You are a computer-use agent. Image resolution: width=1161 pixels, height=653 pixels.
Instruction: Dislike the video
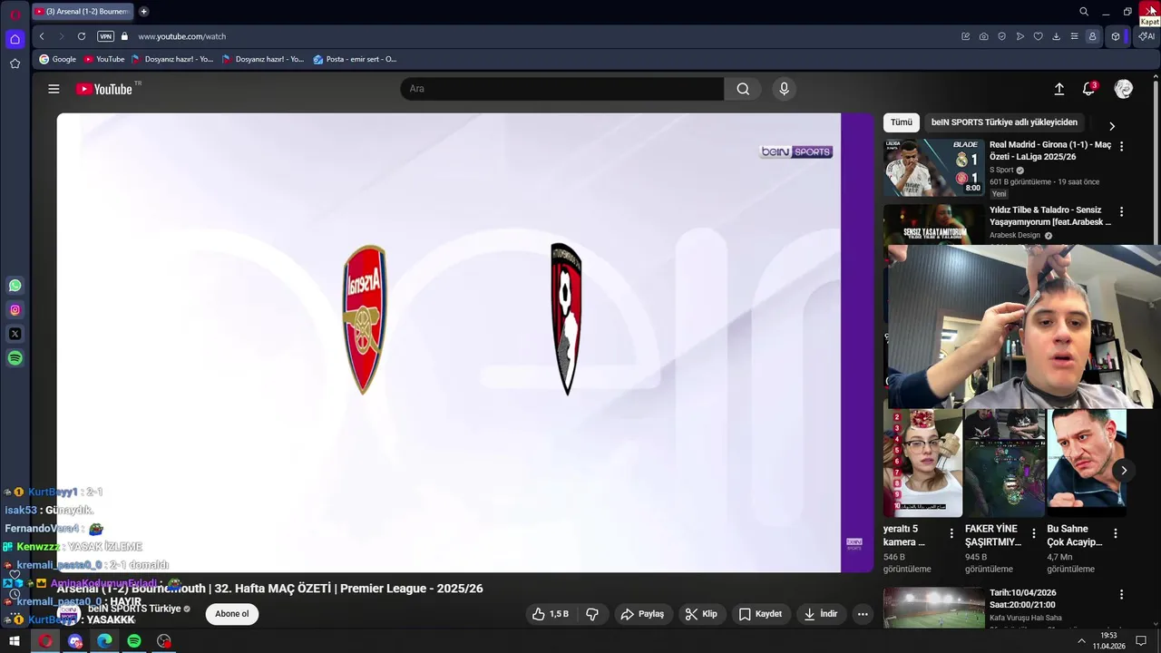coord(592,614)
